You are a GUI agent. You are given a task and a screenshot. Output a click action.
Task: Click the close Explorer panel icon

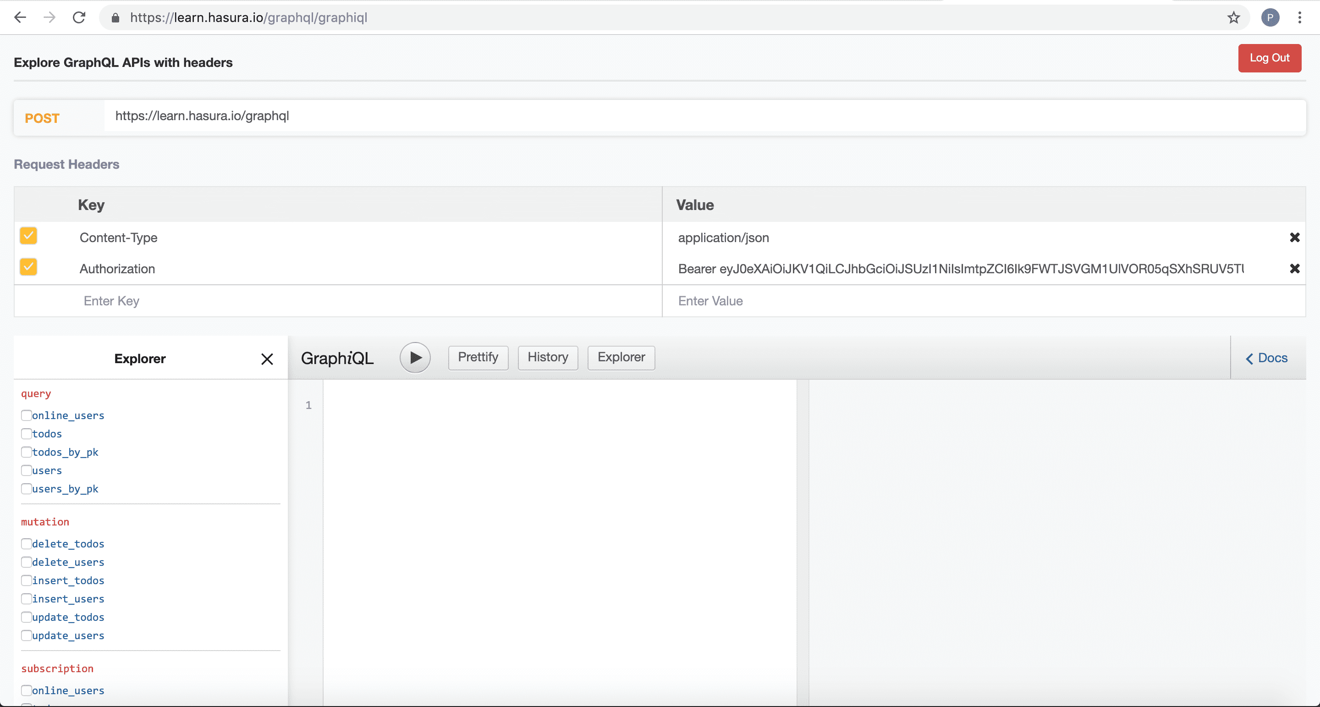[267, 358]
